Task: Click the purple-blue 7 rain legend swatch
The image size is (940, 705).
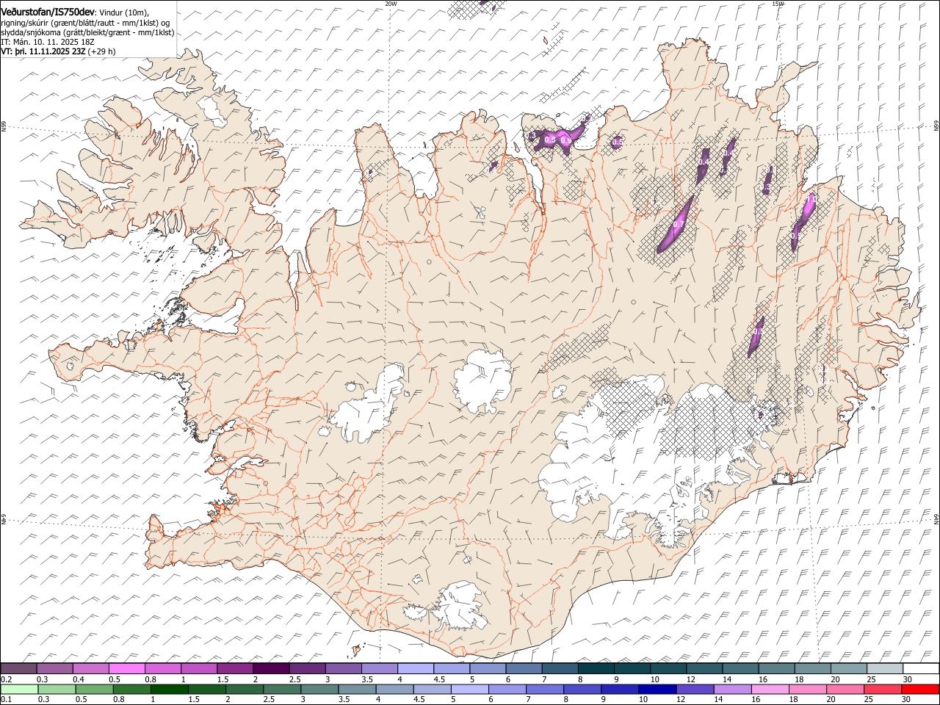Action: click(x=544, y=689)
